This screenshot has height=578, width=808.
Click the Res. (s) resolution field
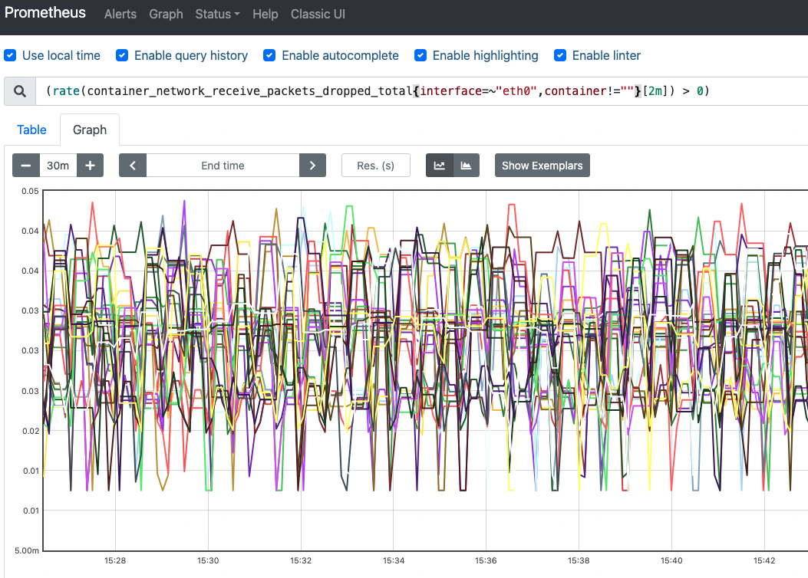click(376, 166)
